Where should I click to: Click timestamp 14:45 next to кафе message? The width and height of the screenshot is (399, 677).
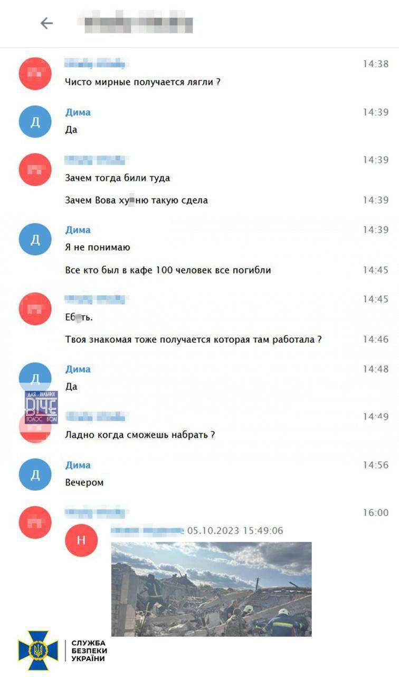click(375, 270)
